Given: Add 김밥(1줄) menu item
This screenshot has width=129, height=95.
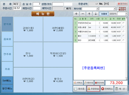Looking at the screenshot, I should [x=28, y=29].
